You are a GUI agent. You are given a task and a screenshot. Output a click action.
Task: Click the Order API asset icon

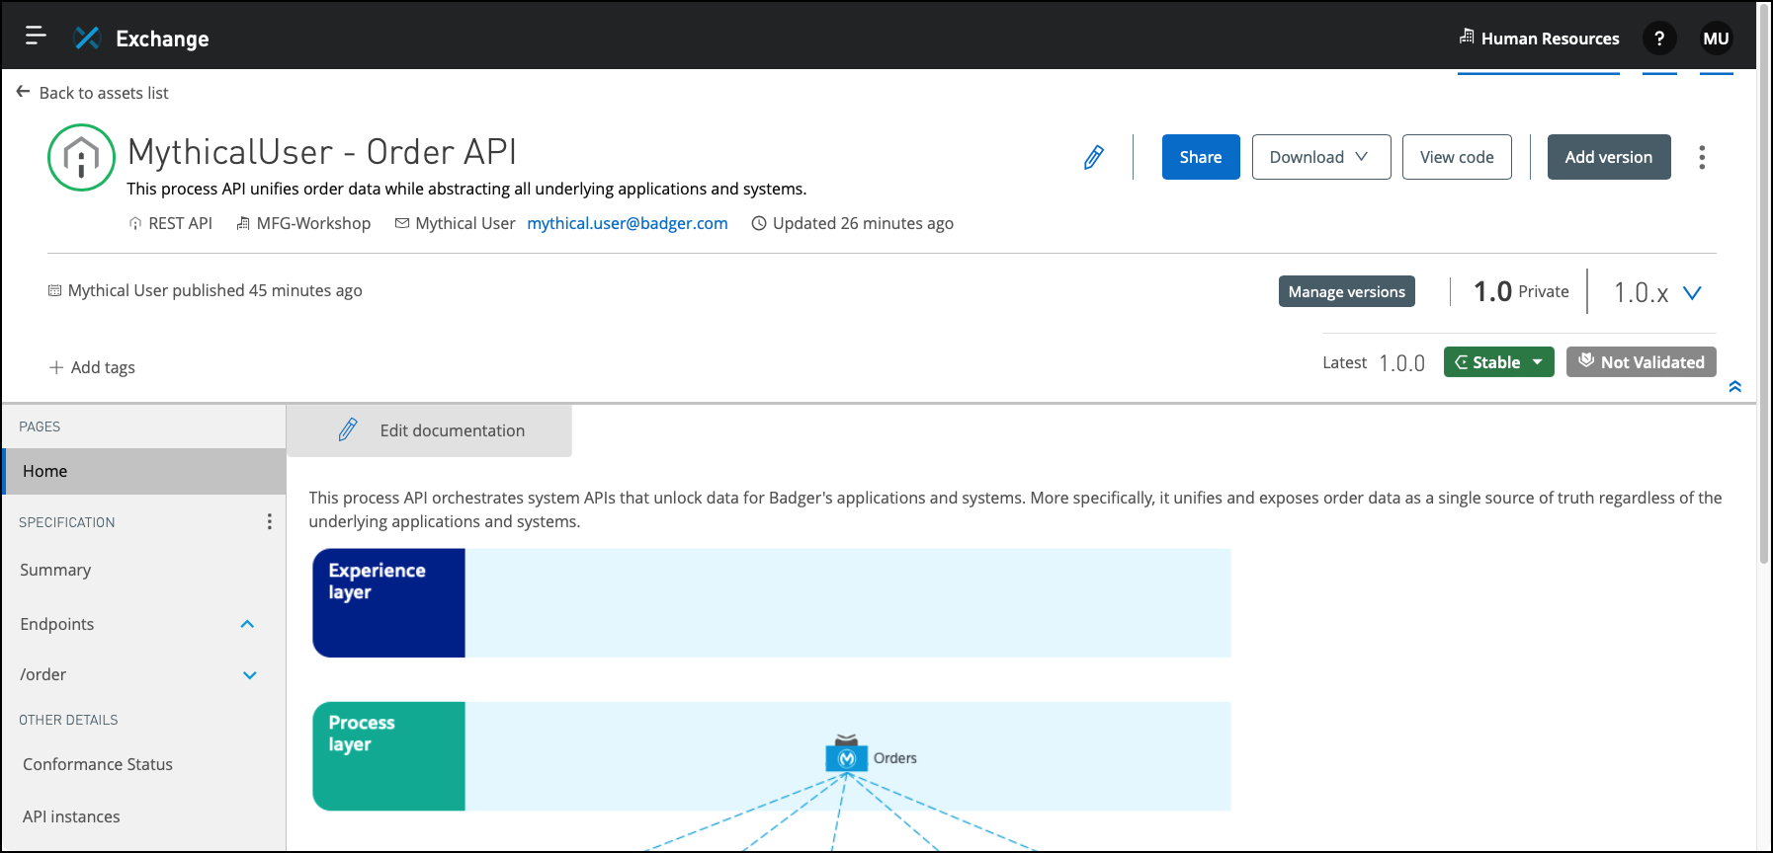[x=82, y=157]
